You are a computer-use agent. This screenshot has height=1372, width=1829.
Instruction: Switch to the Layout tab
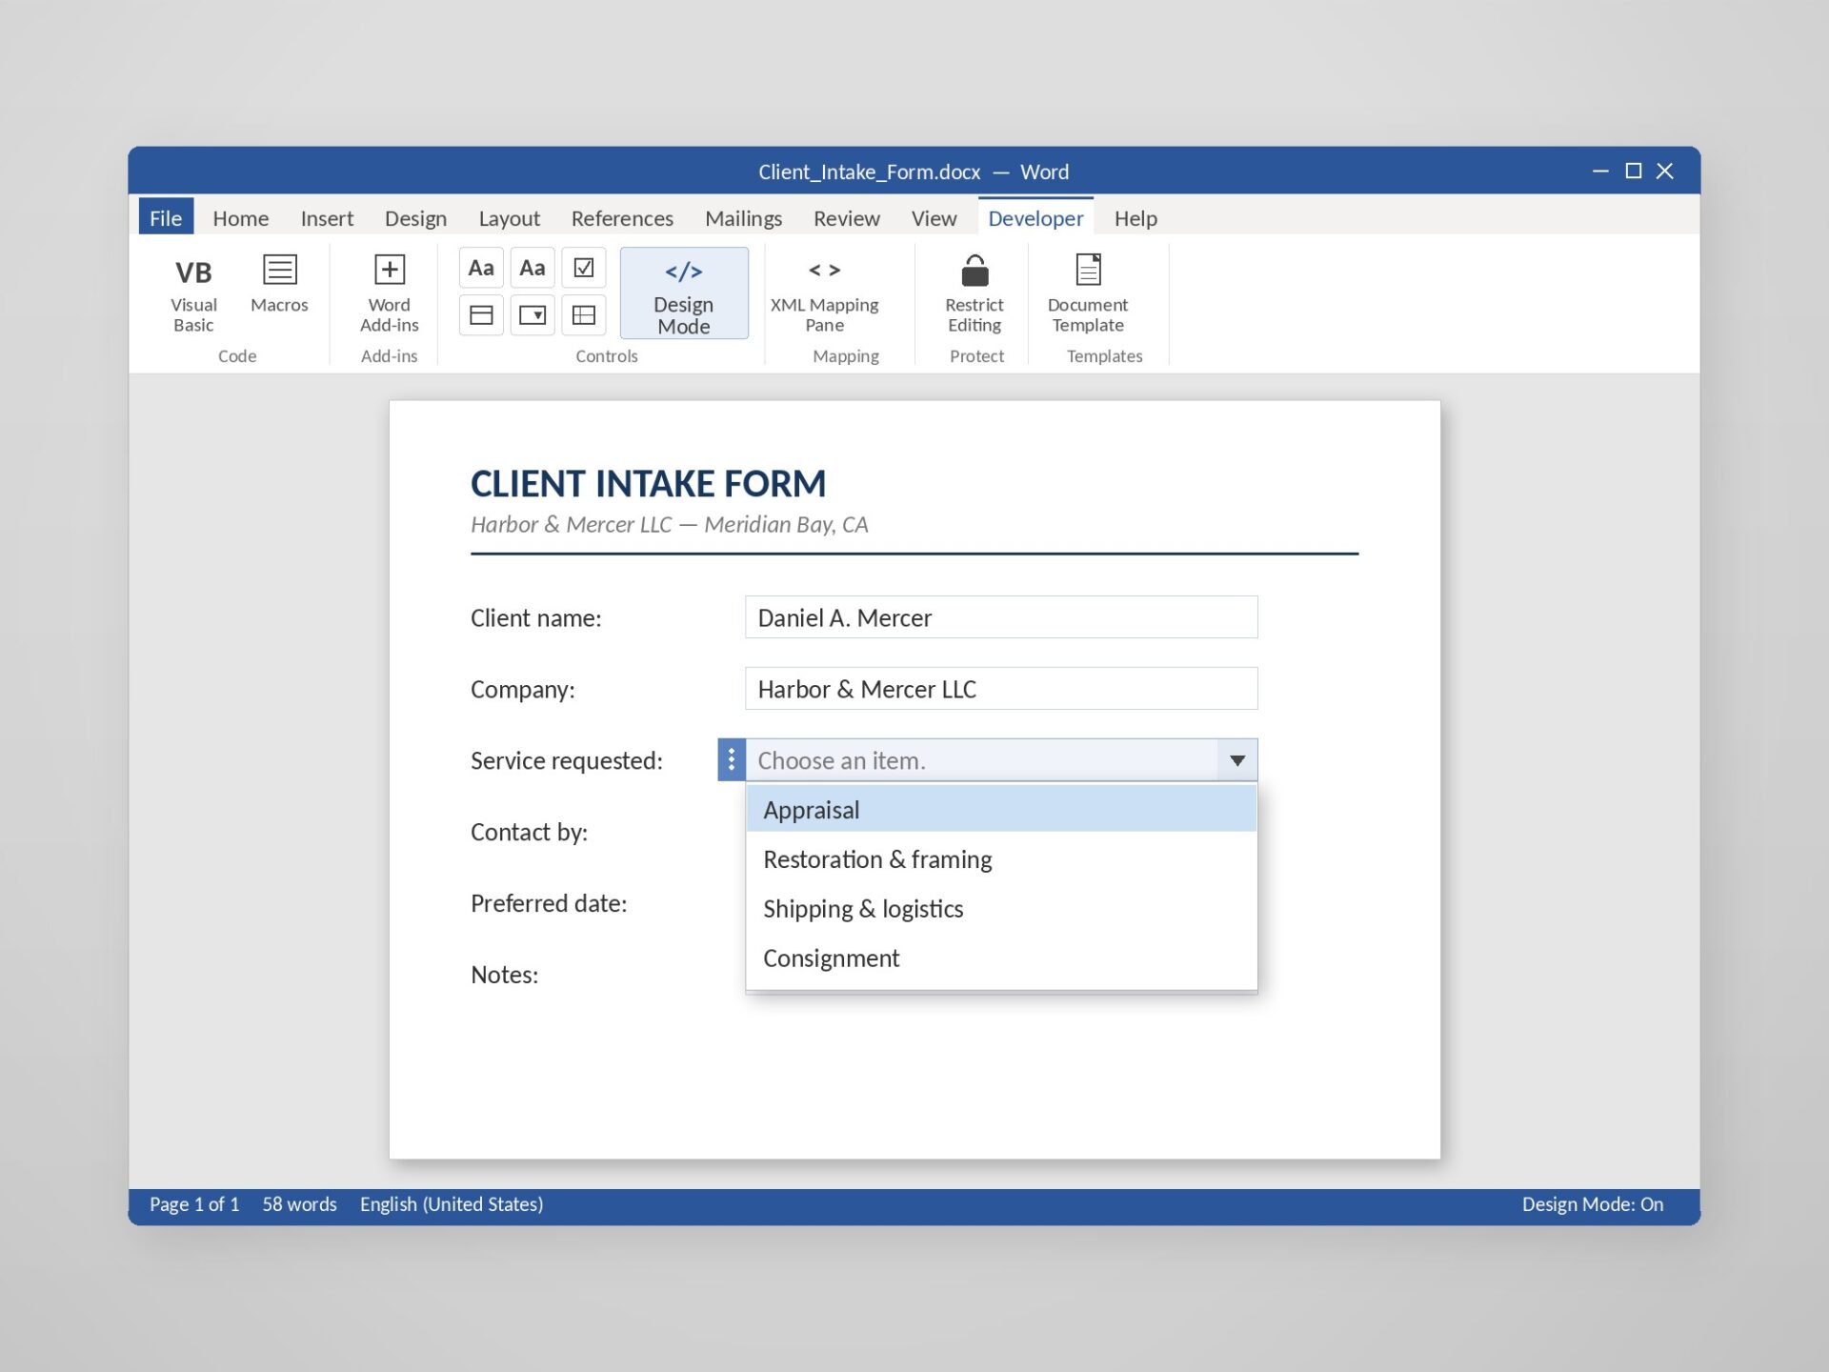[x=509, y=218]
